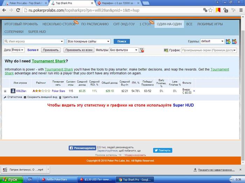
Task: Open the 1 СТОЛ tab
Action: 145,24
